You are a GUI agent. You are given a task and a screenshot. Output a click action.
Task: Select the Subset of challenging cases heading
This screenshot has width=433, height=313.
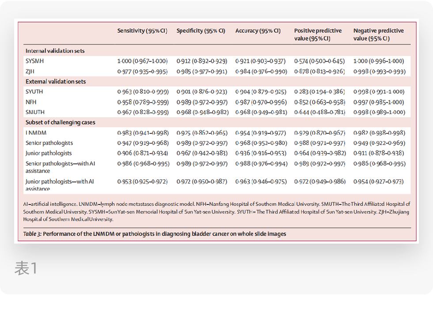point(60,122)
